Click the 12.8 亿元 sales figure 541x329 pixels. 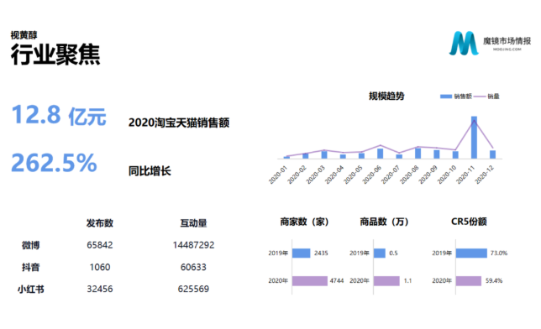click(x=59, y=115)
